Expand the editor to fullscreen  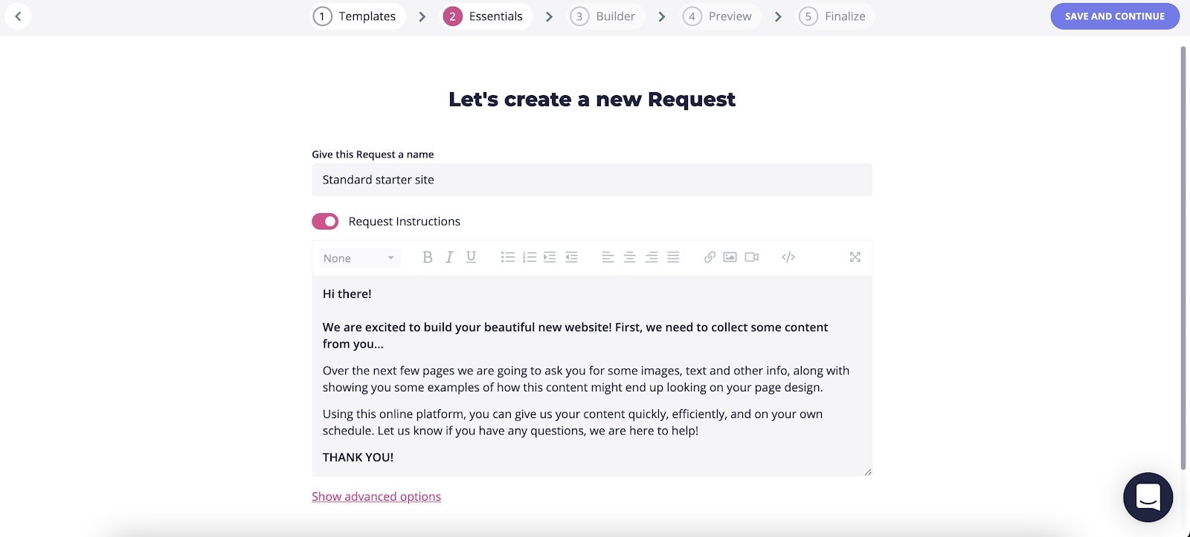pyautogui.click(x=855, y=257)
